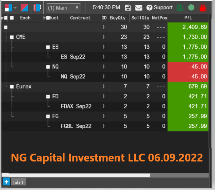Click the green connection status circle
This screenshot has height=190, width=215.
(191, 7)
